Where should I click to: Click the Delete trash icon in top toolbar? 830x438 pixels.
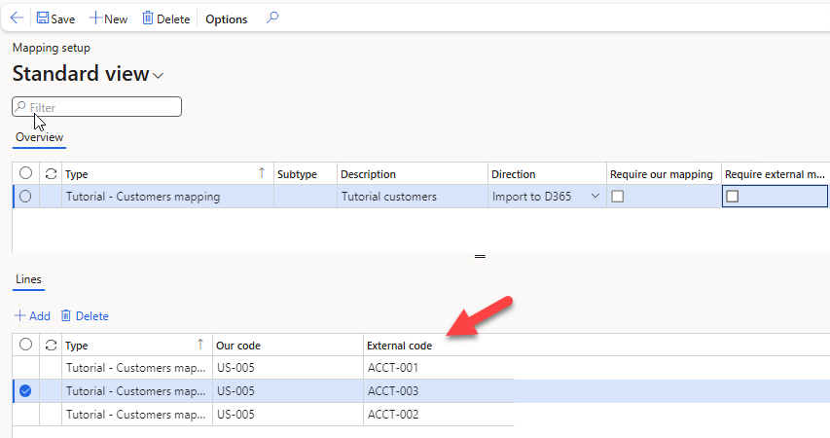coord(148,18)
